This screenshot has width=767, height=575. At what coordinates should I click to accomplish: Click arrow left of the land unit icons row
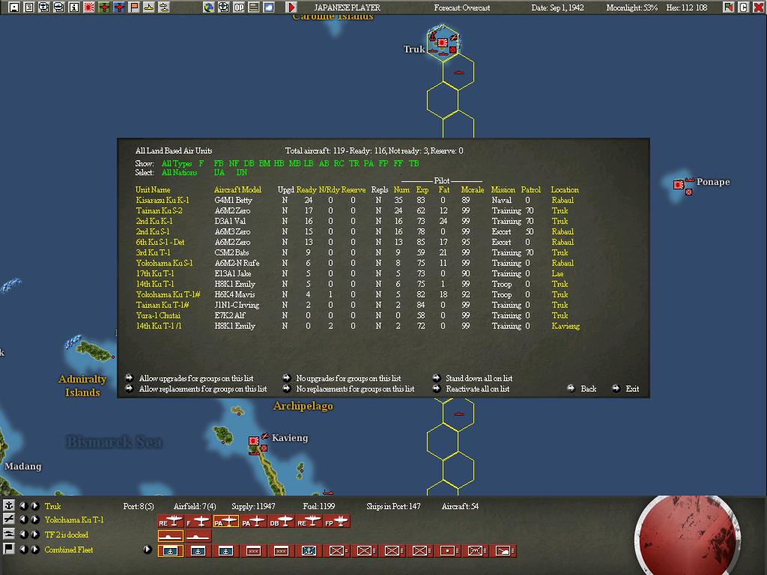click(x=148, y=549)
